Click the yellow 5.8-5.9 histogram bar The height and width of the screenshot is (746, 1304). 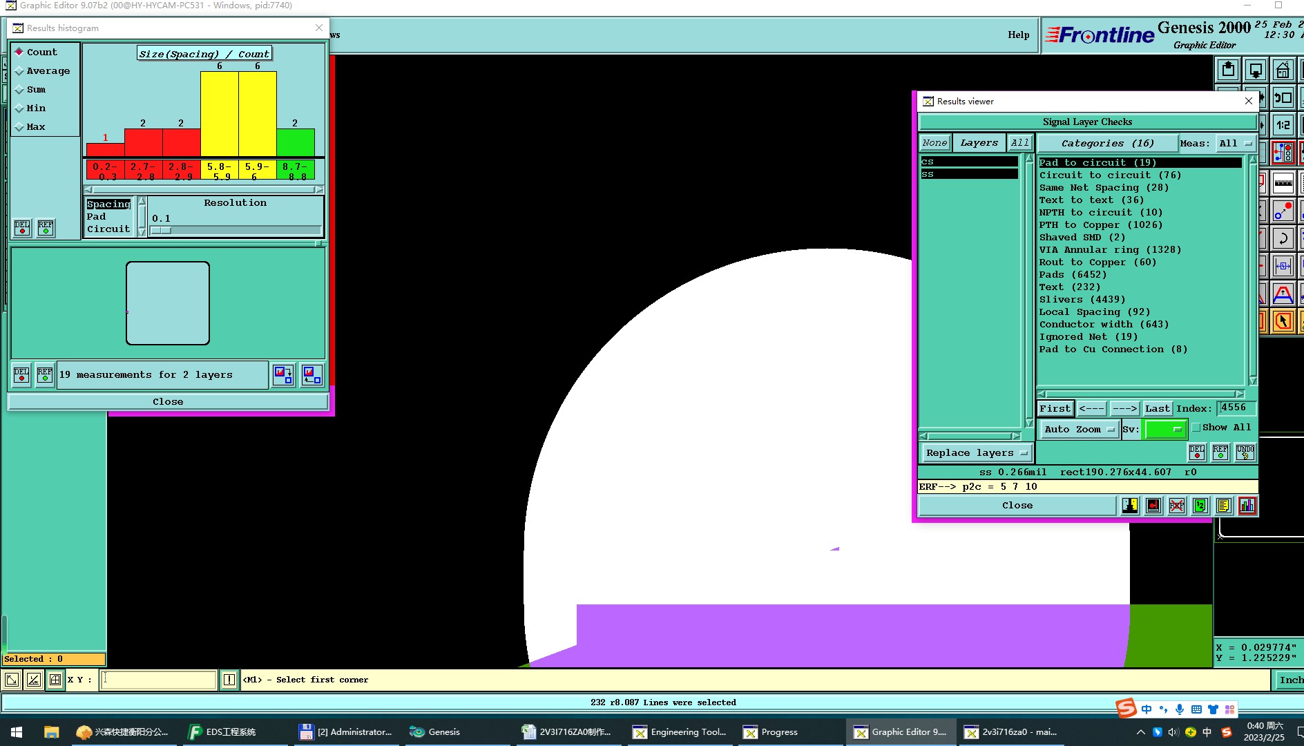220,114
